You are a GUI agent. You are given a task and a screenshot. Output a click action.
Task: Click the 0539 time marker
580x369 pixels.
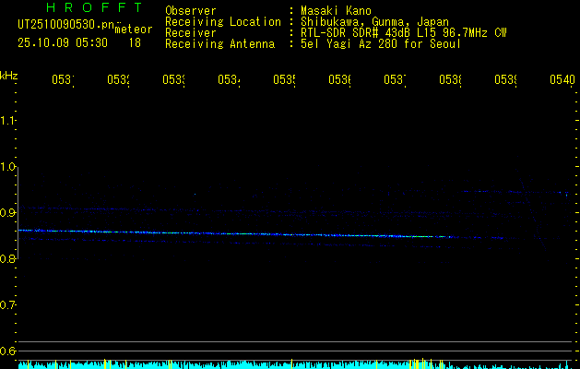tap(505, 79)
